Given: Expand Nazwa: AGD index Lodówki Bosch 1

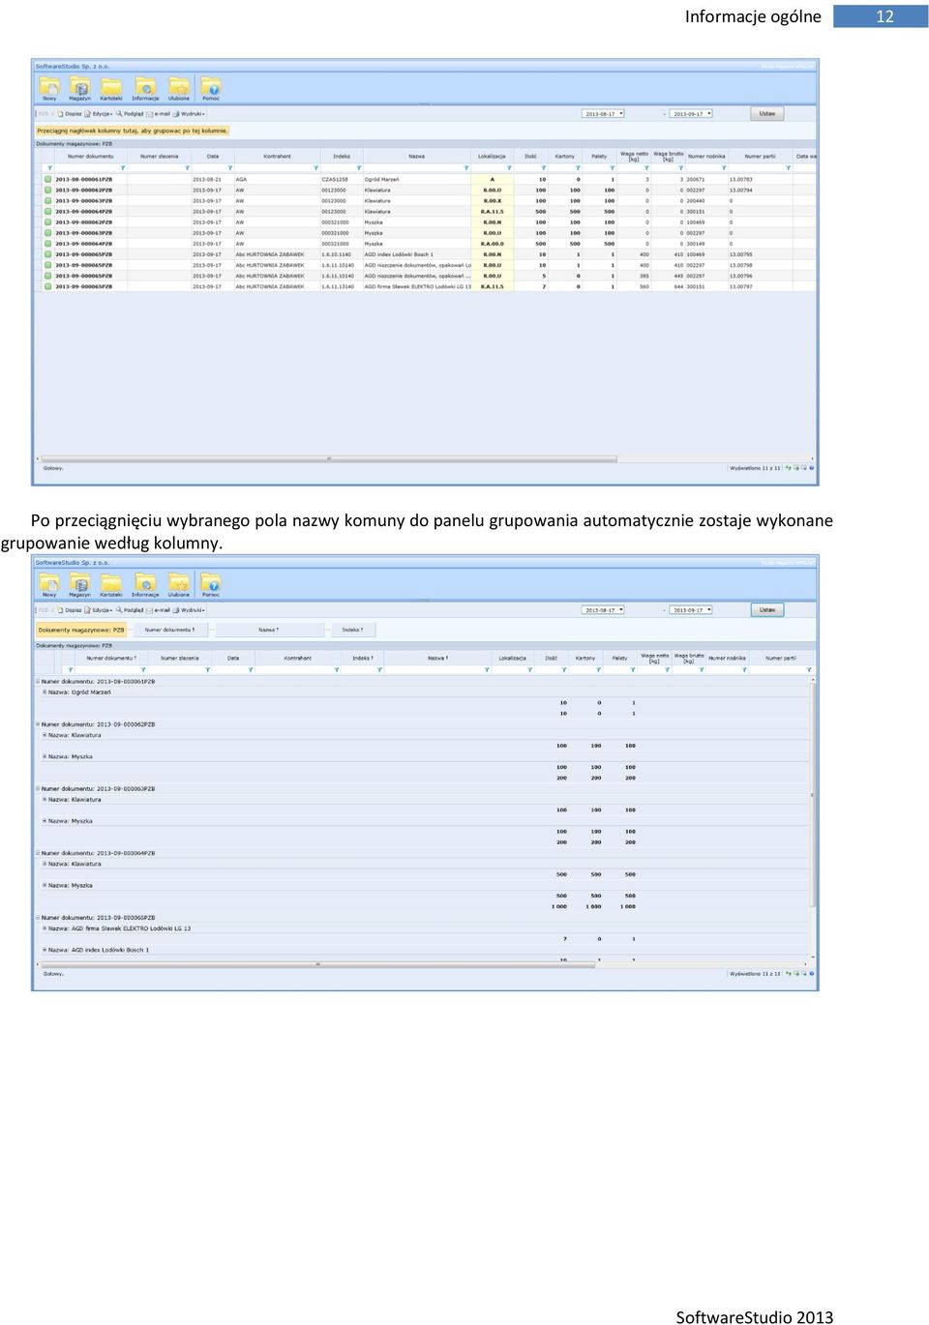Looking at the screenshot, I should point(45,950).
